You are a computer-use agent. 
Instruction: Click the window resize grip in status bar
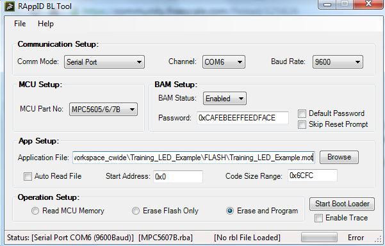coord(378,239)
